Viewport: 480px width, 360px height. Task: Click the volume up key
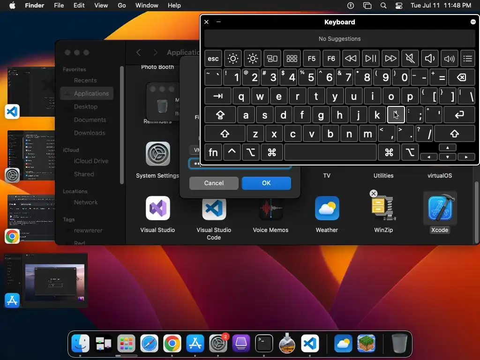[x=449, y=59]
